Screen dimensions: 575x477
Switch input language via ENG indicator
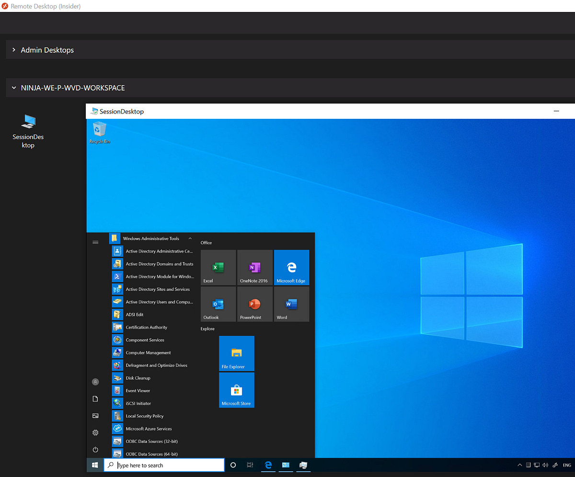567,465
